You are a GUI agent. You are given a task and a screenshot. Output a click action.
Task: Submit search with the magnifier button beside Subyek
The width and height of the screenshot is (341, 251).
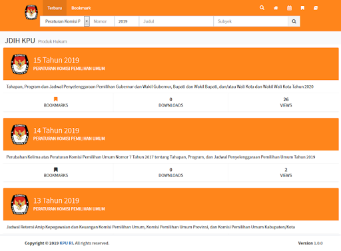(294, 21)
